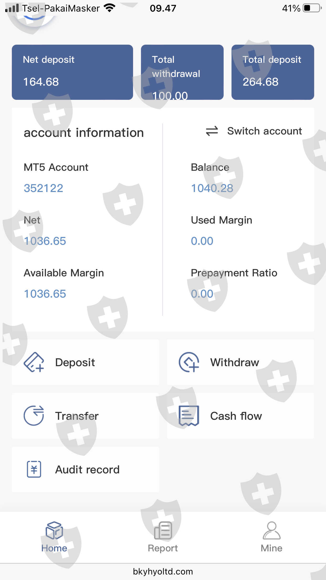Tap the Deposit card icon
This screenshot has height=580, width=326.
pos(34,362)
